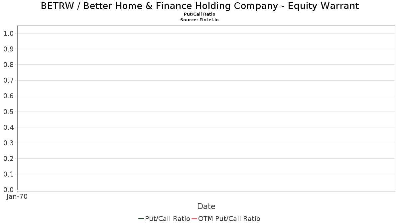399x224 pixels.
Task: Open the Source: Fintel.io link
Action: pyautogui.click(x=199, y=20)
